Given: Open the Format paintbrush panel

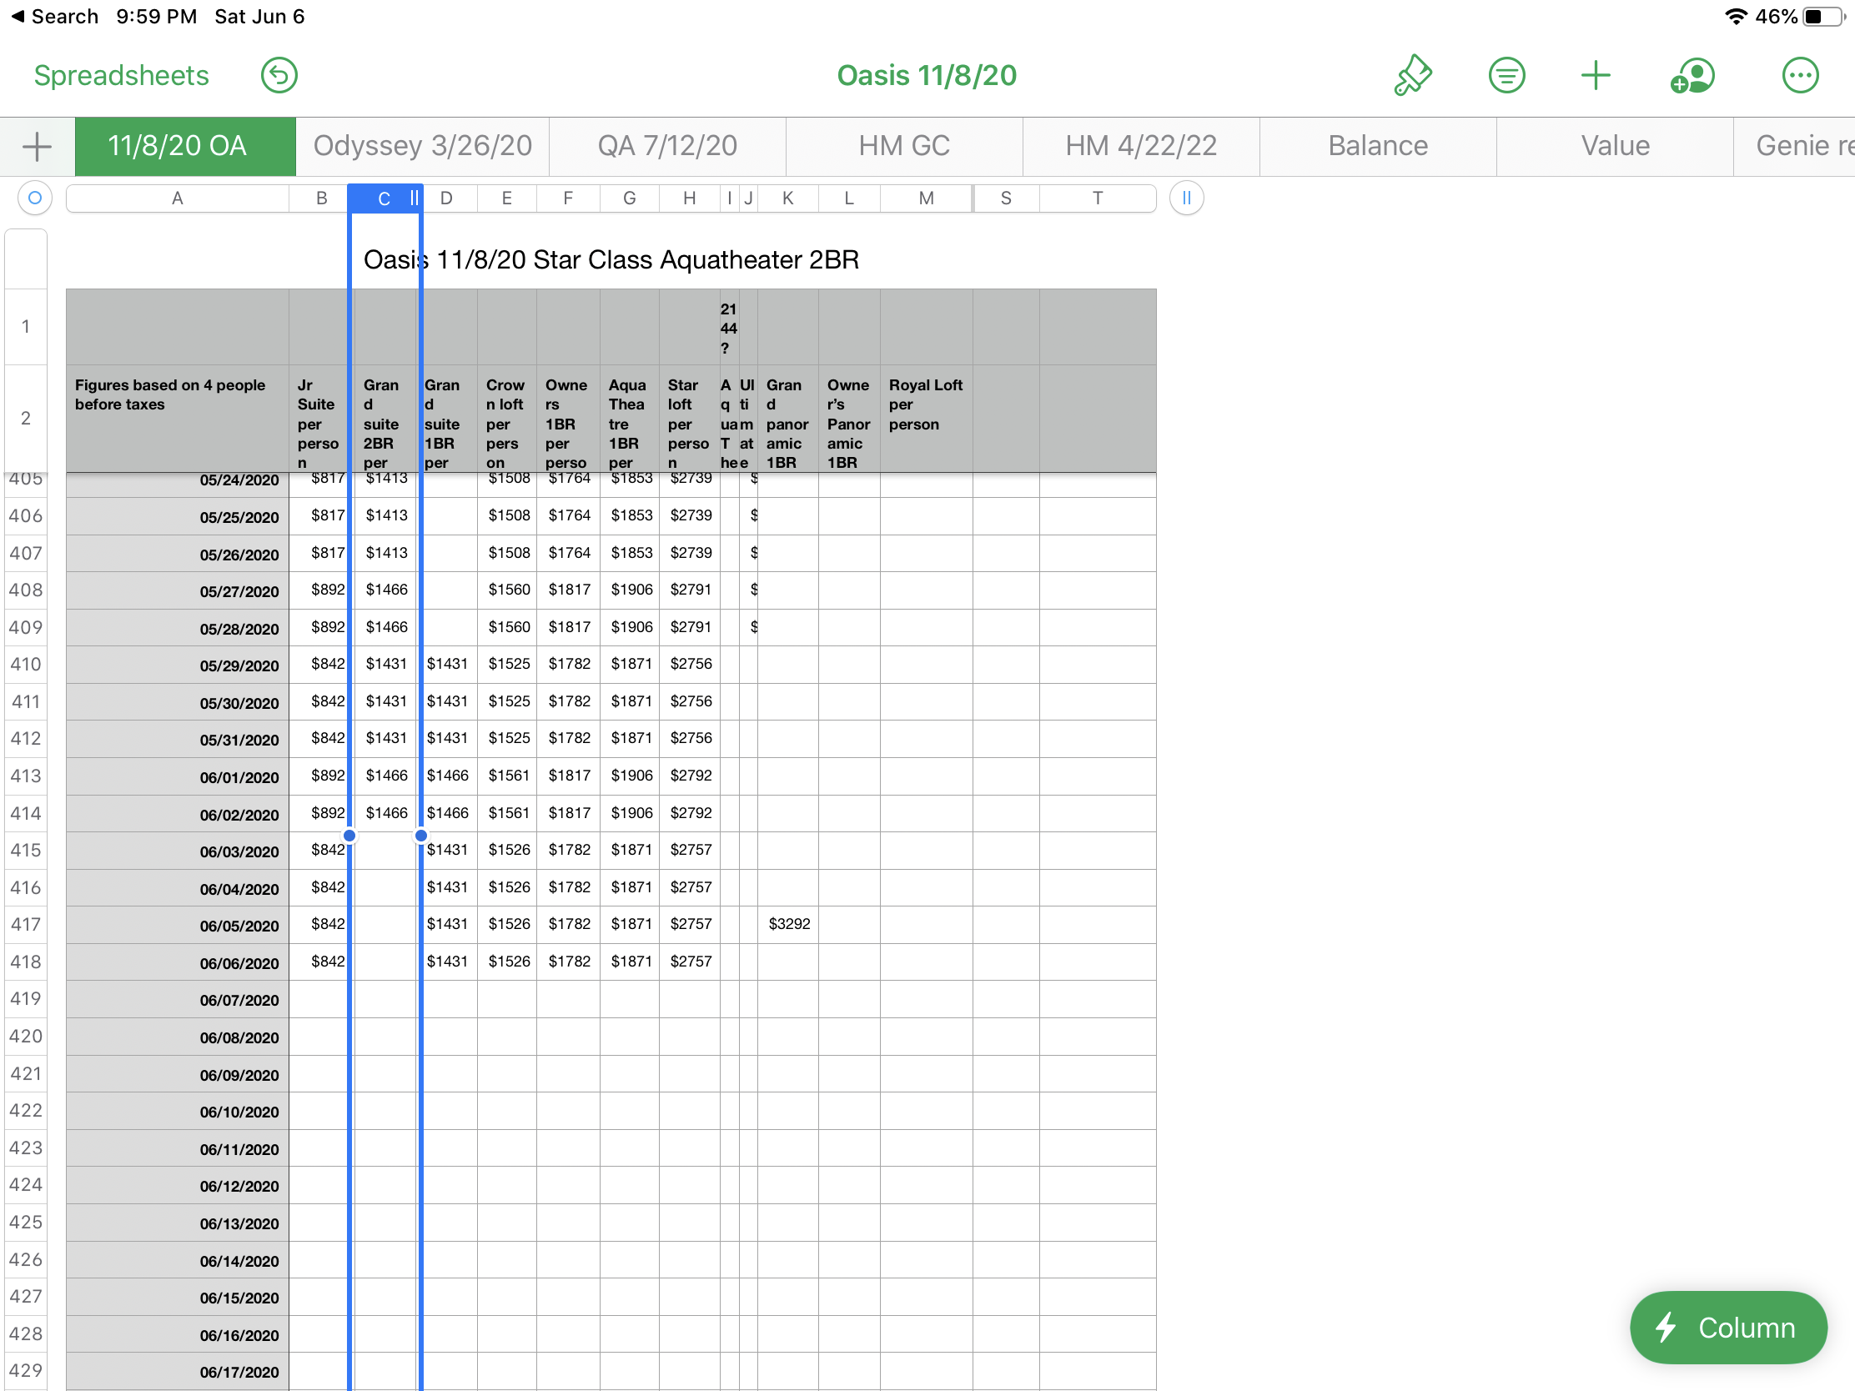Looking at the screenshot, I should [x=1413, y=75].
